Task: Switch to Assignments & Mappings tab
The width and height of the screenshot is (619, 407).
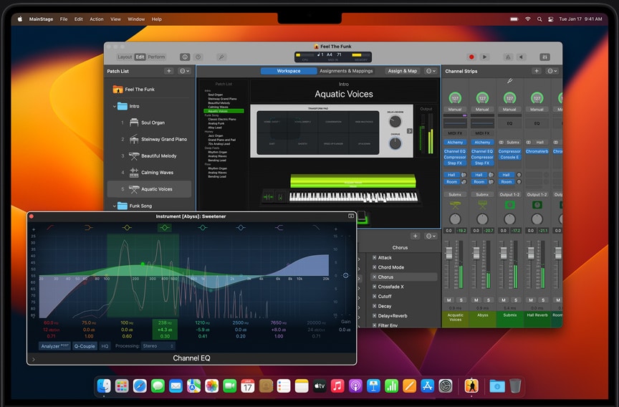Action: [346, 71]
